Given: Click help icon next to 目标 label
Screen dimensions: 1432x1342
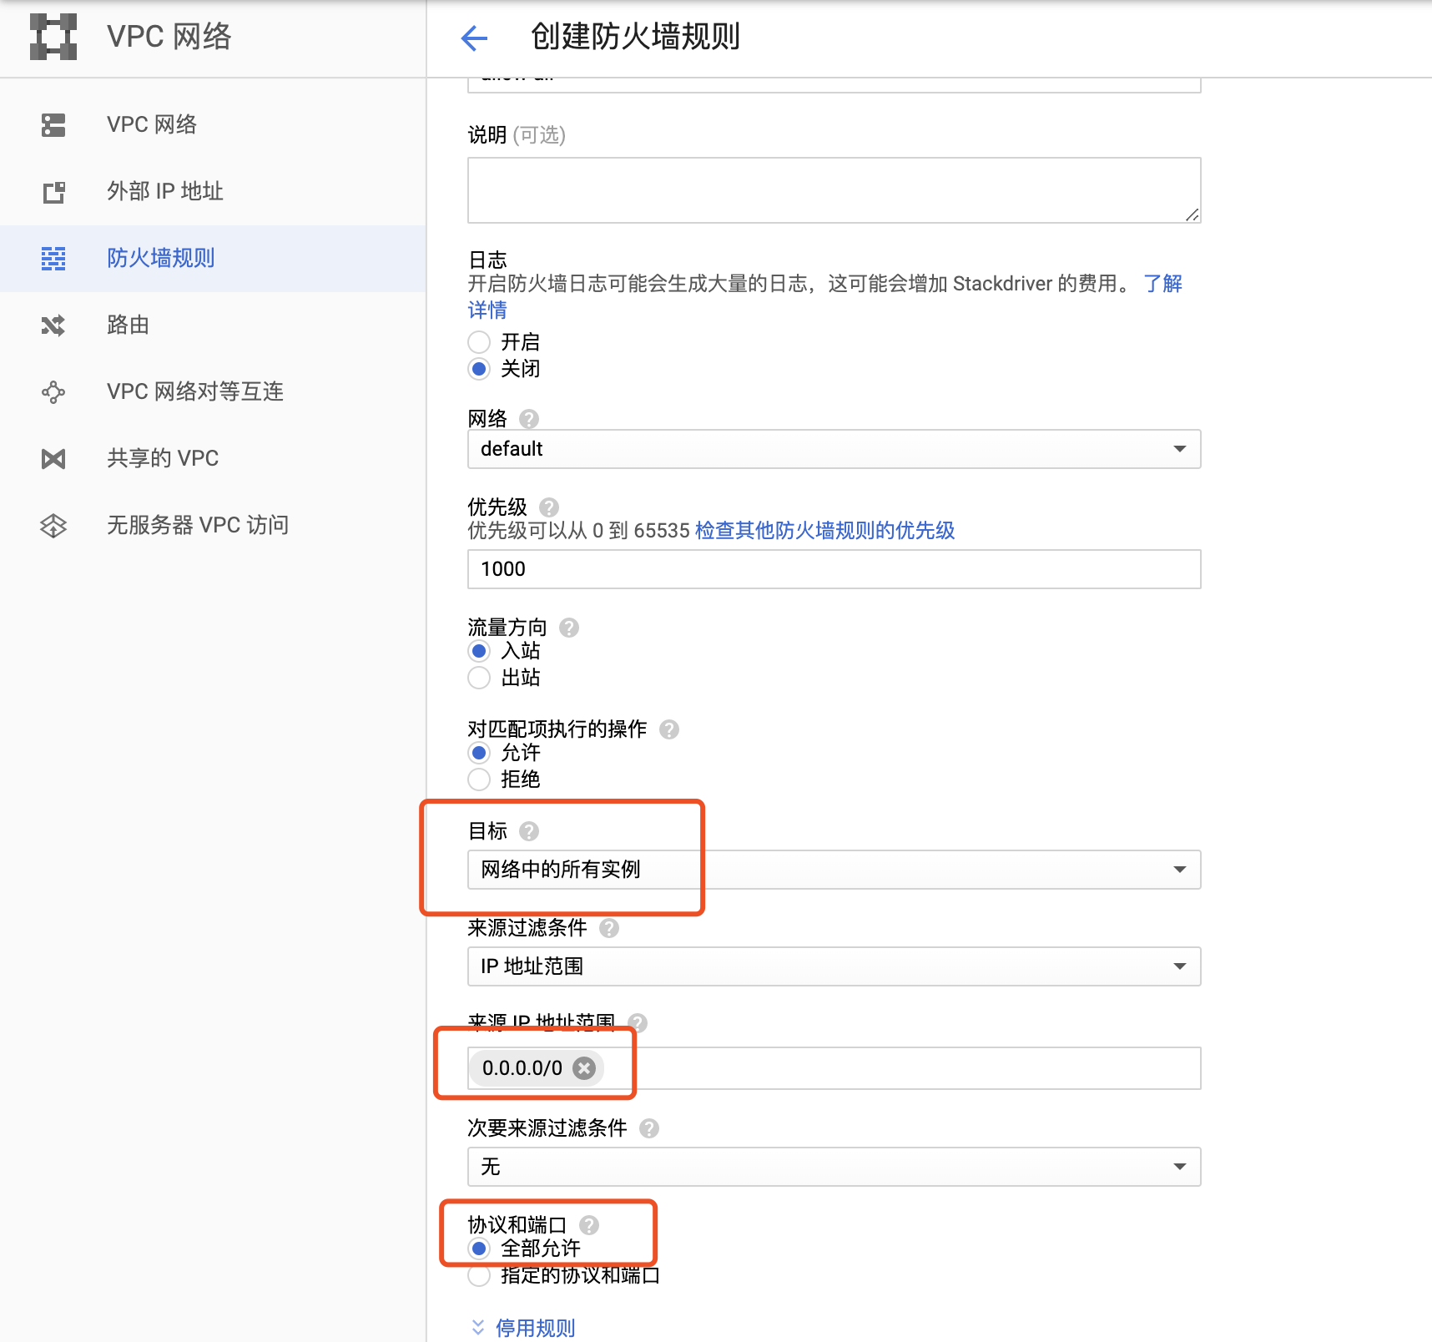Looking at the screenshot, I should click(x=529, y=831).
